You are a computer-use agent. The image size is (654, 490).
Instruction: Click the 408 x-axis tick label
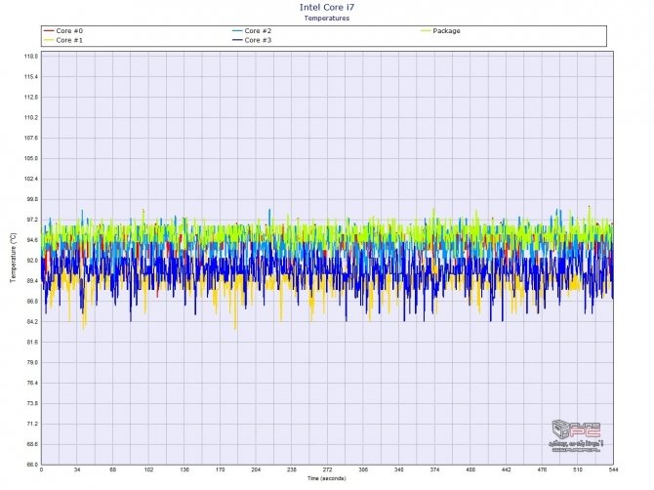470,470
